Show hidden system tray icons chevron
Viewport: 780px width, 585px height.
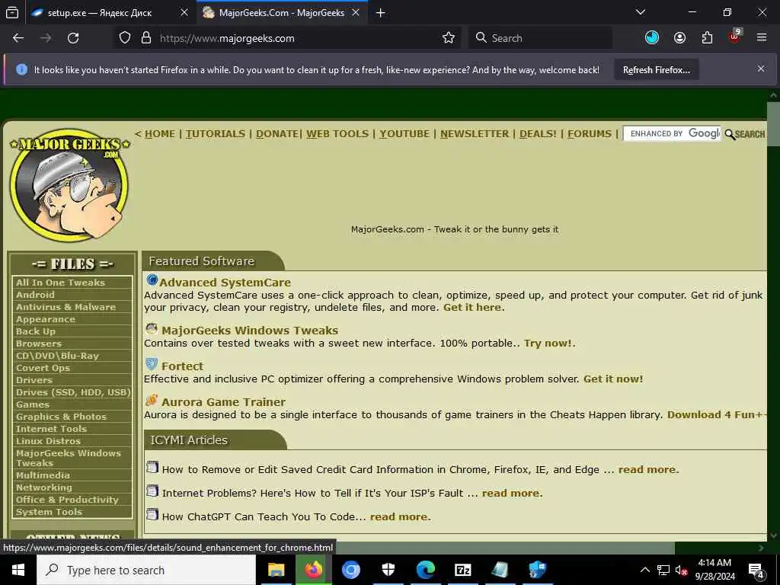644,570
